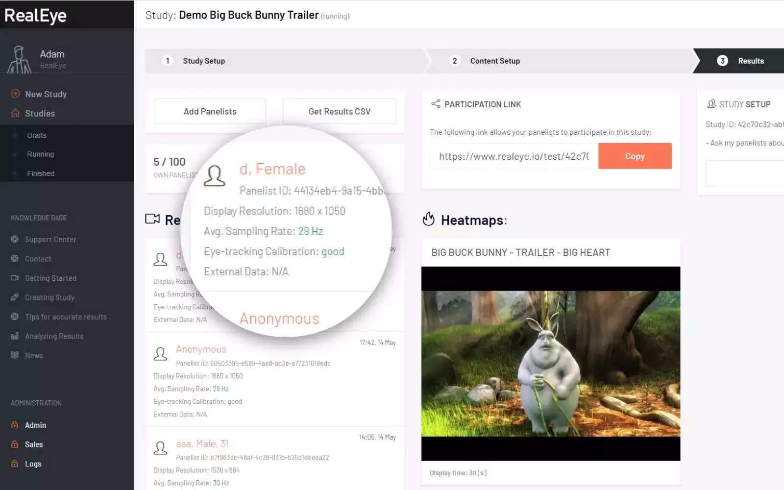Copy the participation link
The image size is (784, 490).
pos(635,156)
